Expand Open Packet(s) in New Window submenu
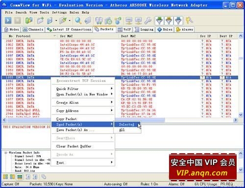Image resolution: width=245 pixels, height=188 pixels. pos(83,94)
